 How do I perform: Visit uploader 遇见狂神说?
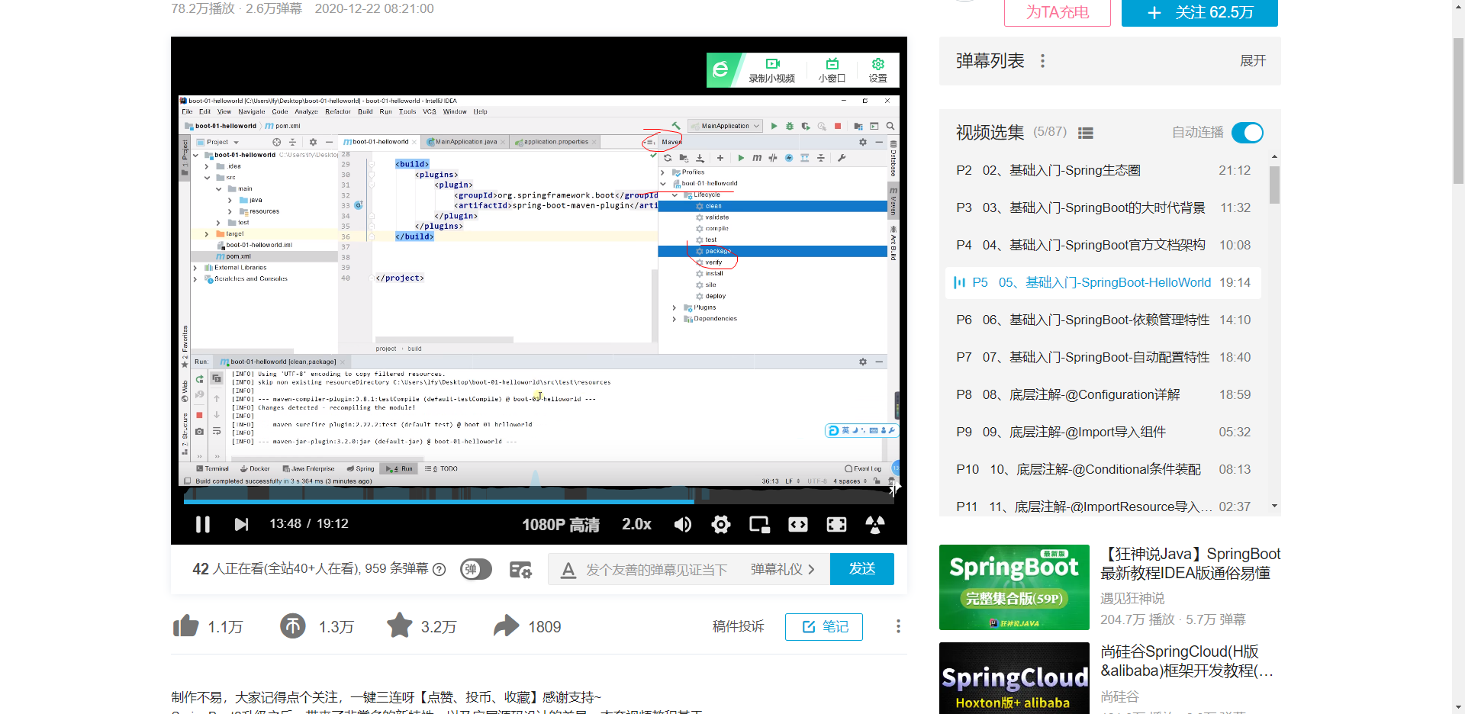[1132, 598]
